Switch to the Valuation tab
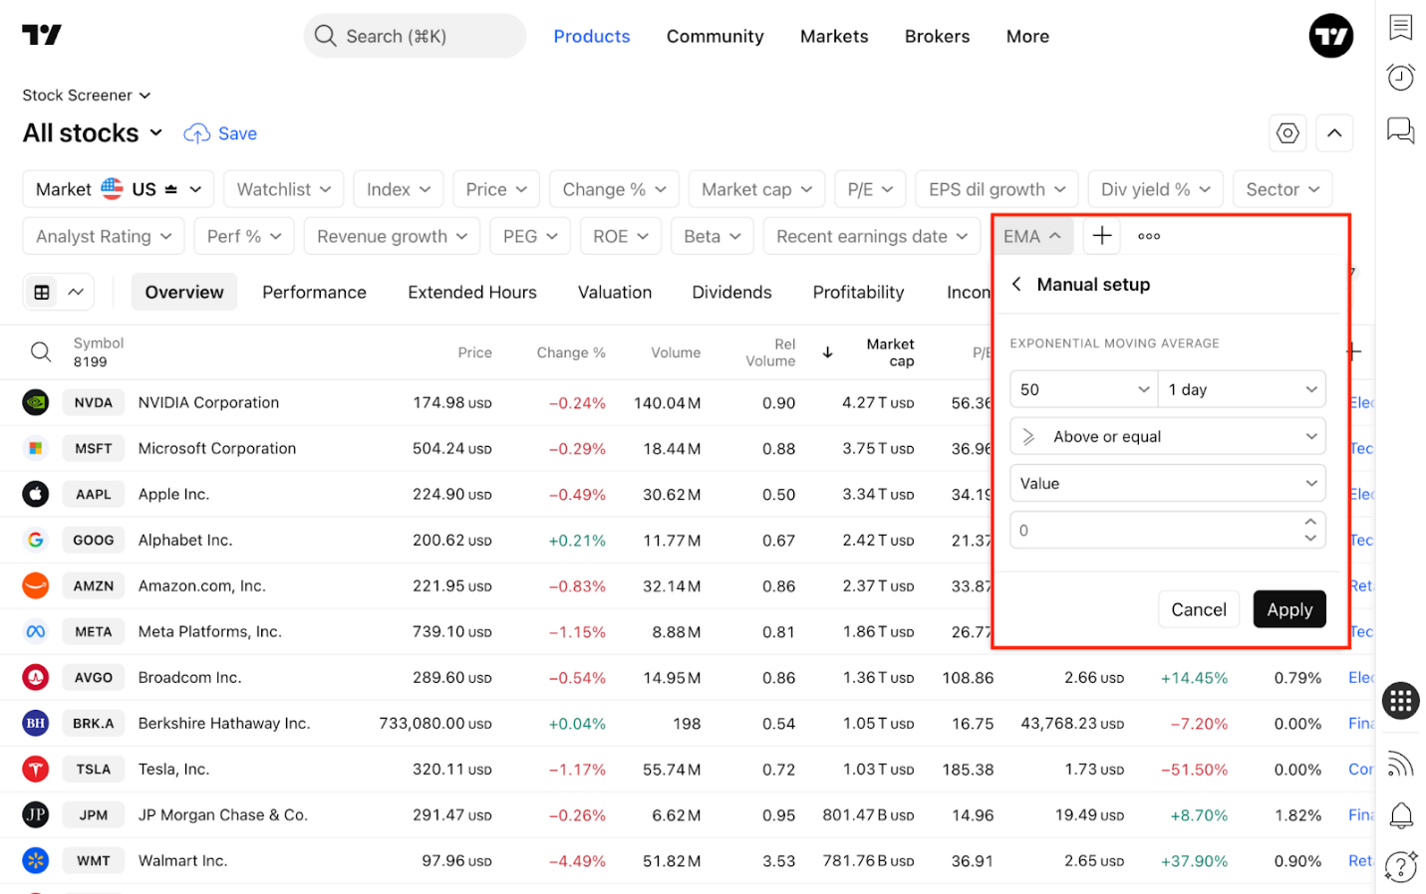 click(x=615, y=292)
